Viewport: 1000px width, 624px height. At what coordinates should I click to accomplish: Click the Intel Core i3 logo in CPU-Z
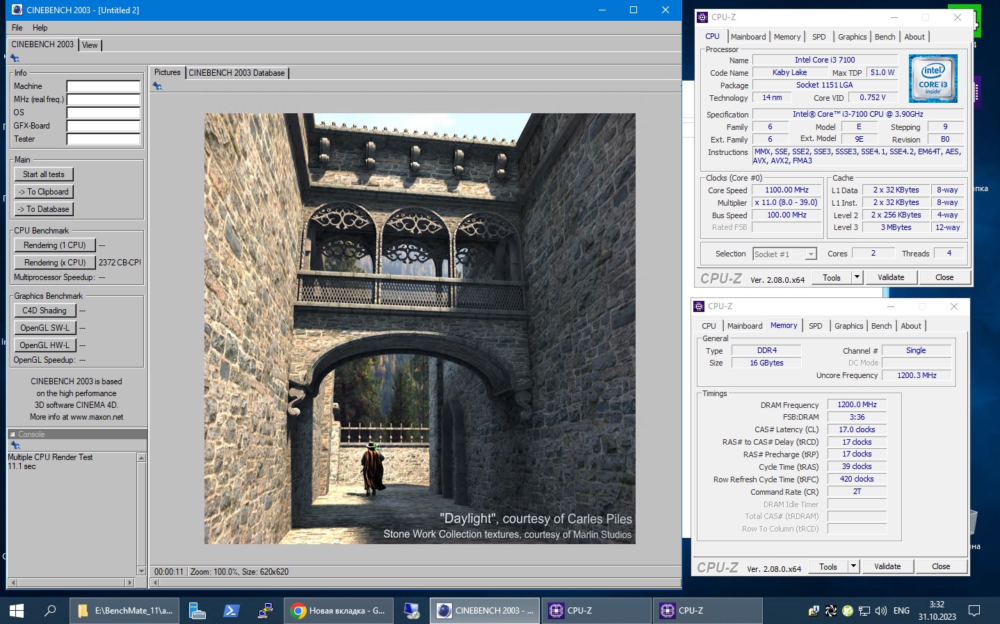(933, 79)
